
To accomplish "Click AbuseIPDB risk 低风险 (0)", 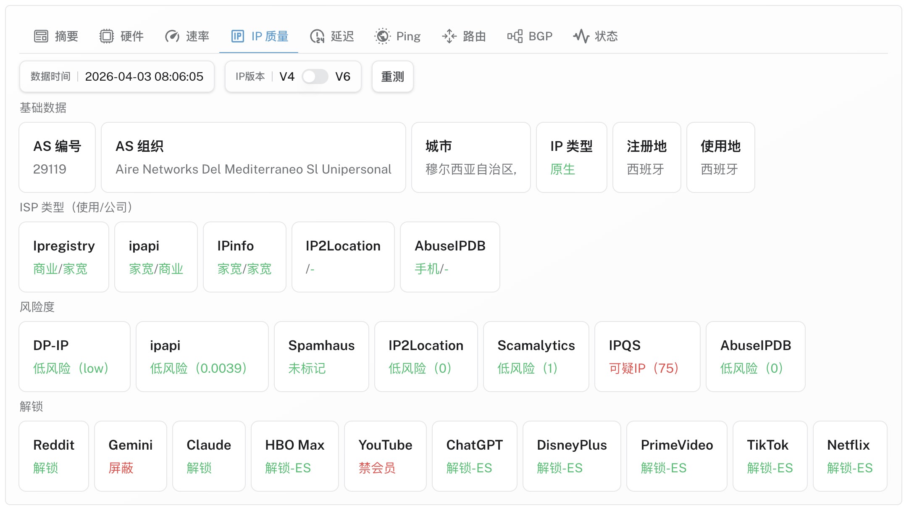I will [752, 368].
